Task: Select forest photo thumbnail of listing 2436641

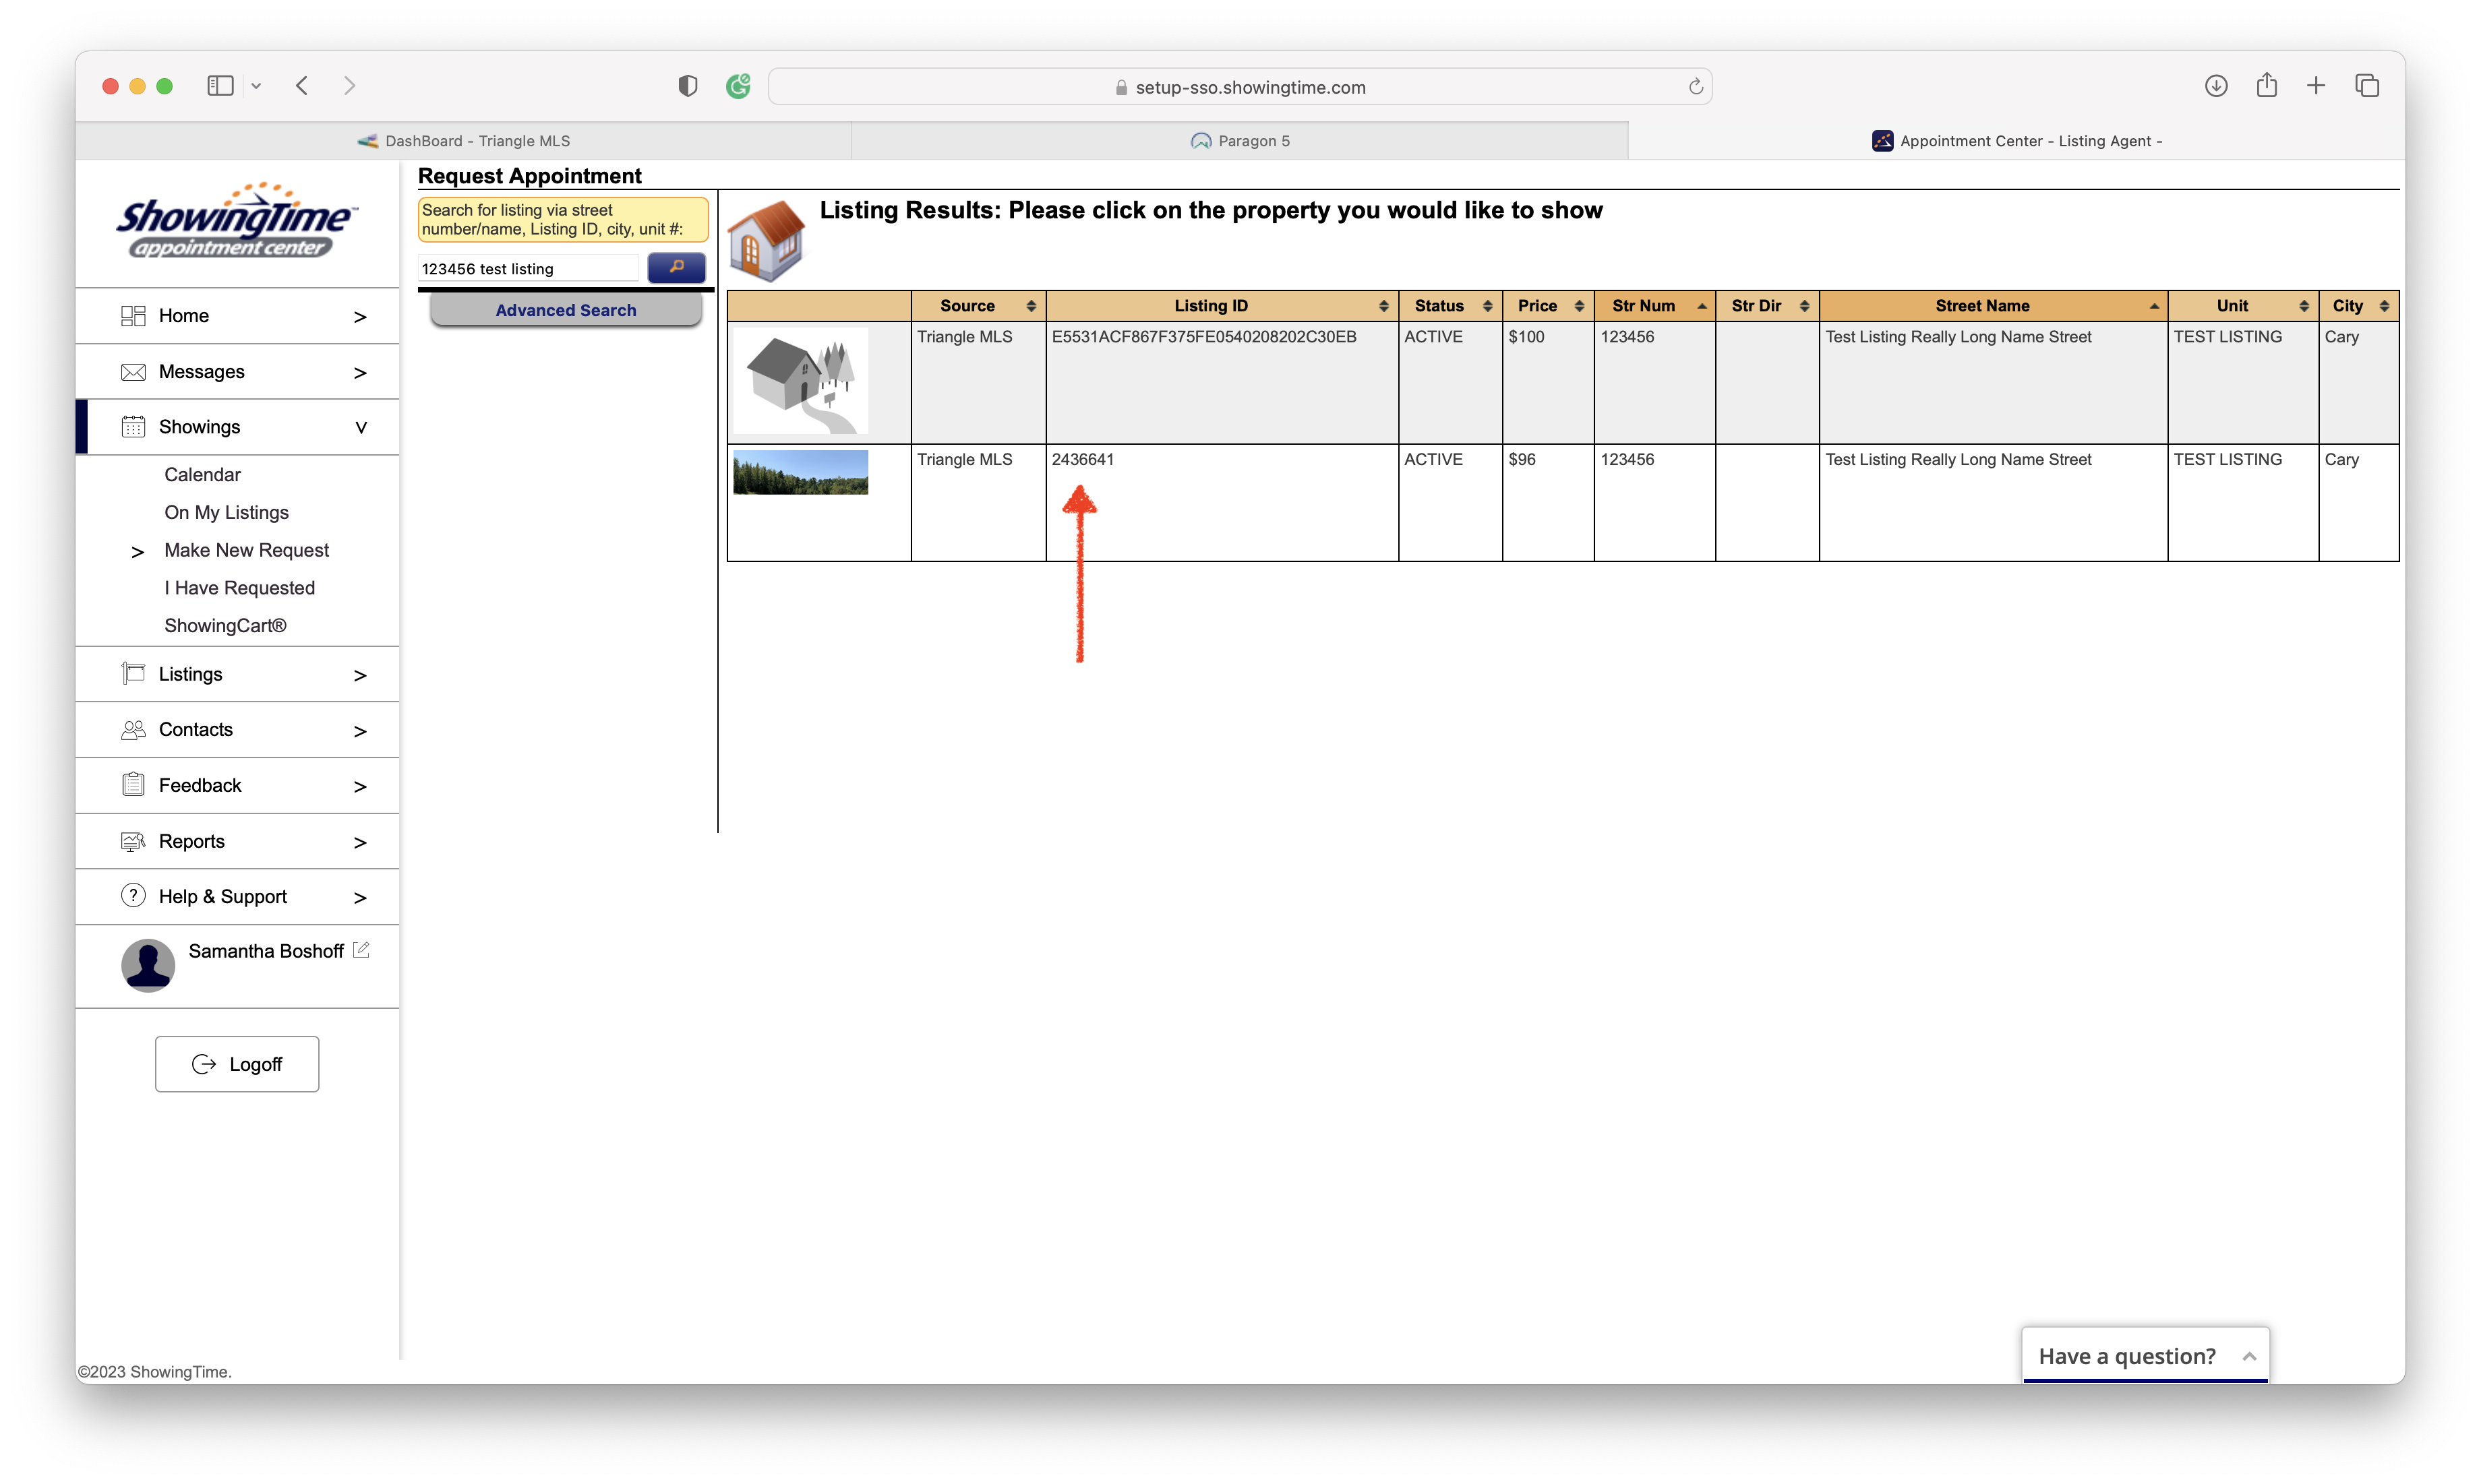Action: coord(800,472)
